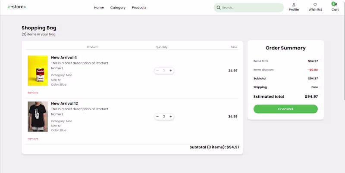Screen dimensions: 345x173
Task: Click the black t-shirt product thumbnail
Action: [x=38, y=116]
